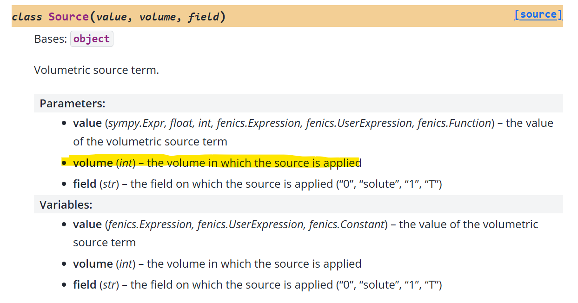The height and width of the screenshot is (303, 578).
Task: Click the 'class' keyword in signature
Action: pyautogui.click(x=27, y=17)
